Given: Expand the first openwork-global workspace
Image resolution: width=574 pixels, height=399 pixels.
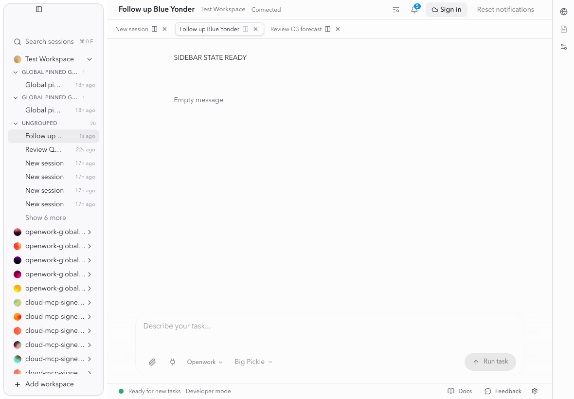Looking at the screenshot, I should 90,232.
